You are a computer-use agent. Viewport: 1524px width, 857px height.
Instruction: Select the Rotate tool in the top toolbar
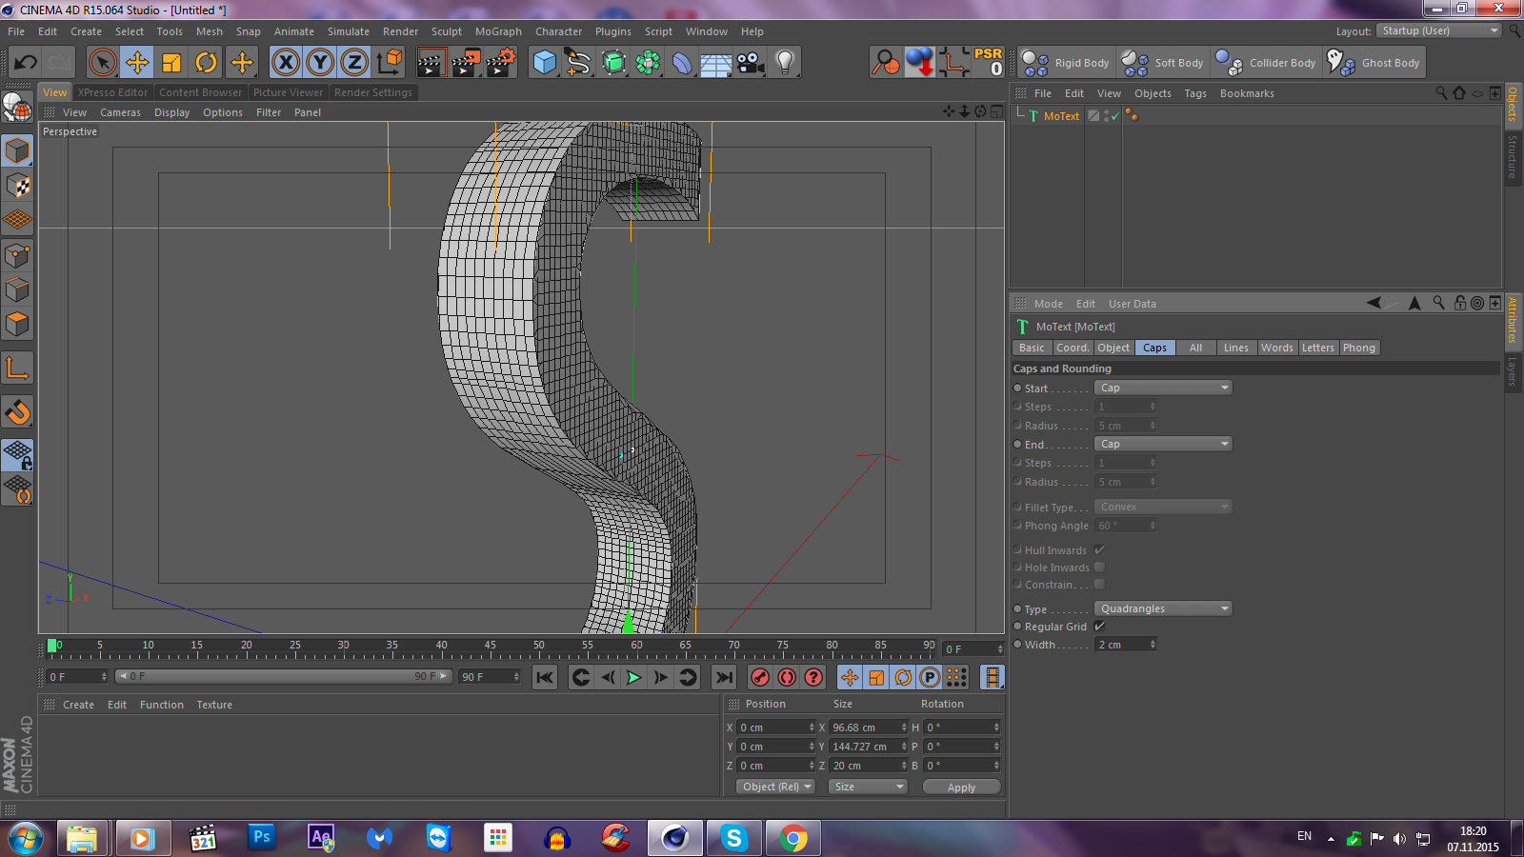point(206,63)
